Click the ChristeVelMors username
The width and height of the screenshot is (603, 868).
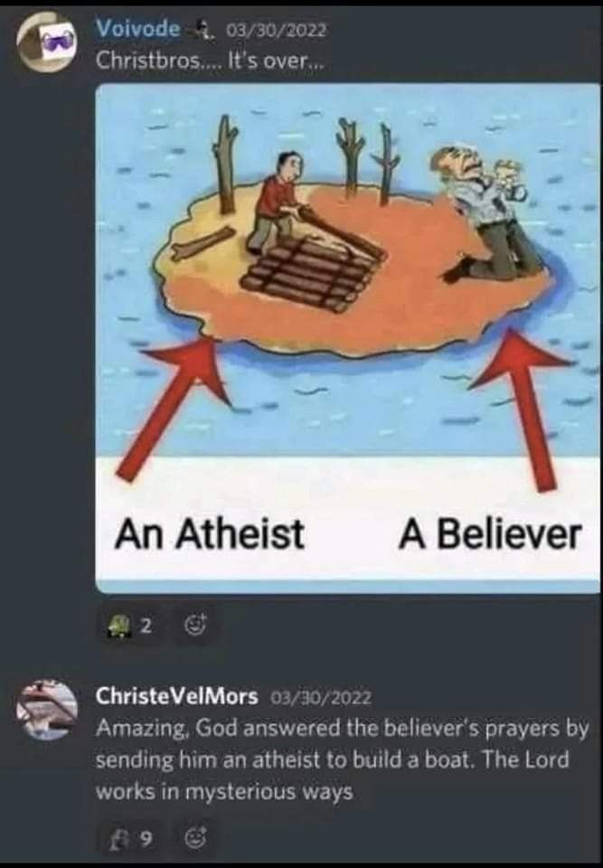tap(176, 695)
